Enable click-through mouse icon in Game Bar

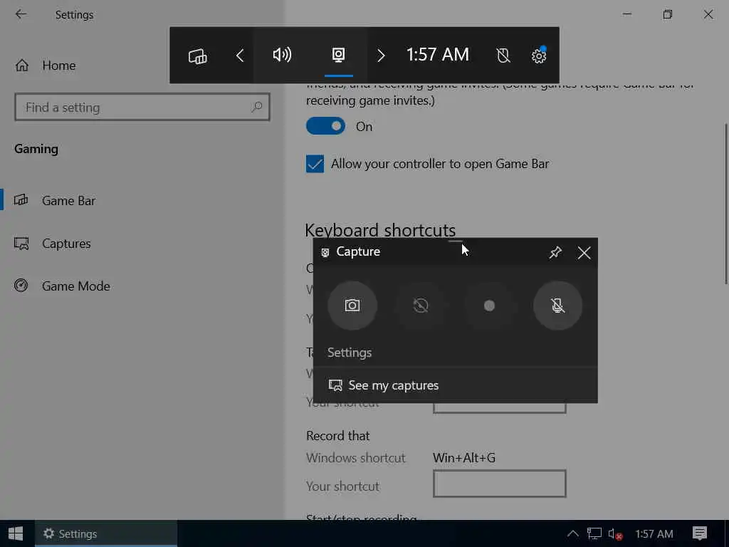tap(503, 56)
